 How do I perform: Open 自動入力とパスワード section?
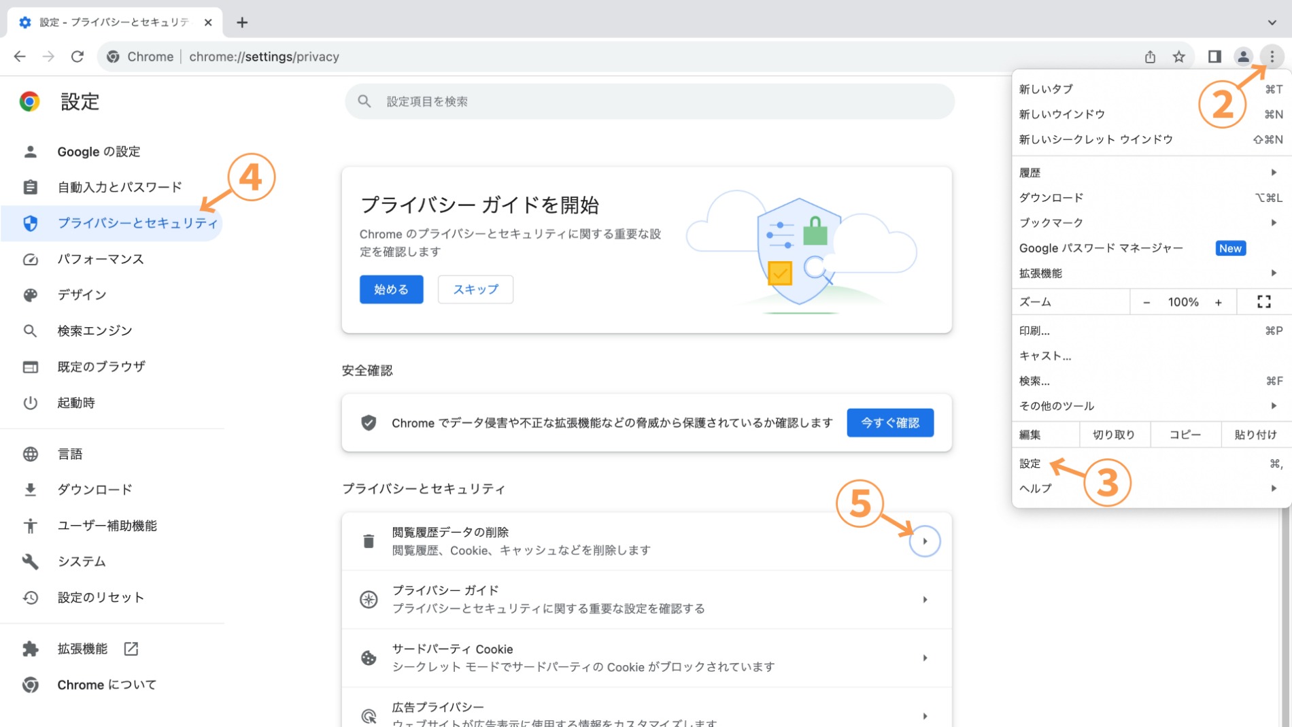tap(120, 187)
